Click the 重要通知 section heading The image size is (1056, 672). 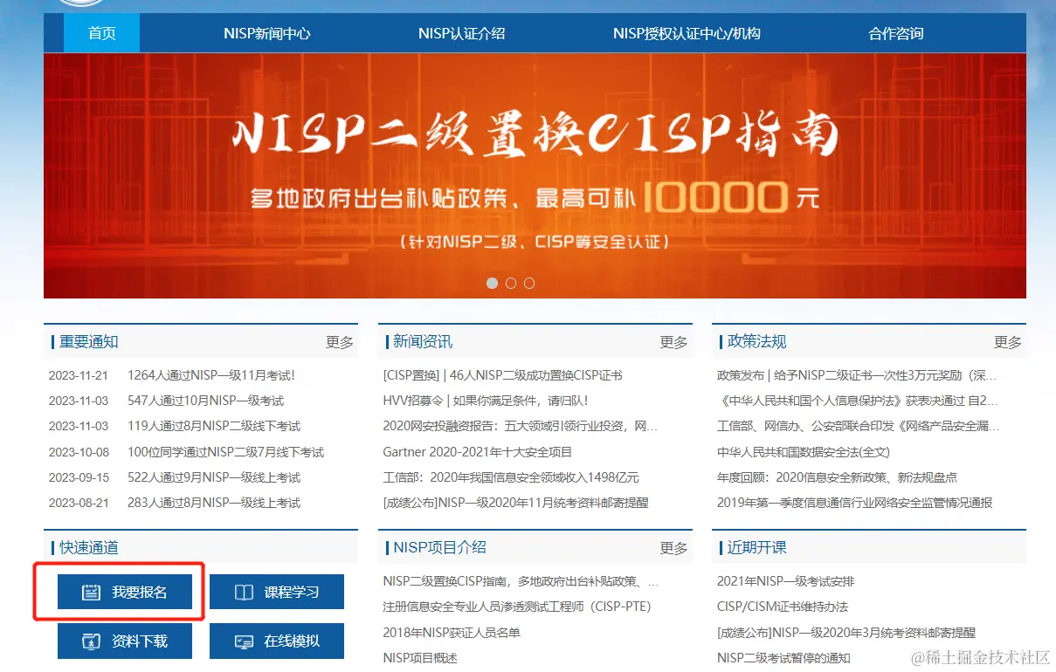(x=88, y=341)
